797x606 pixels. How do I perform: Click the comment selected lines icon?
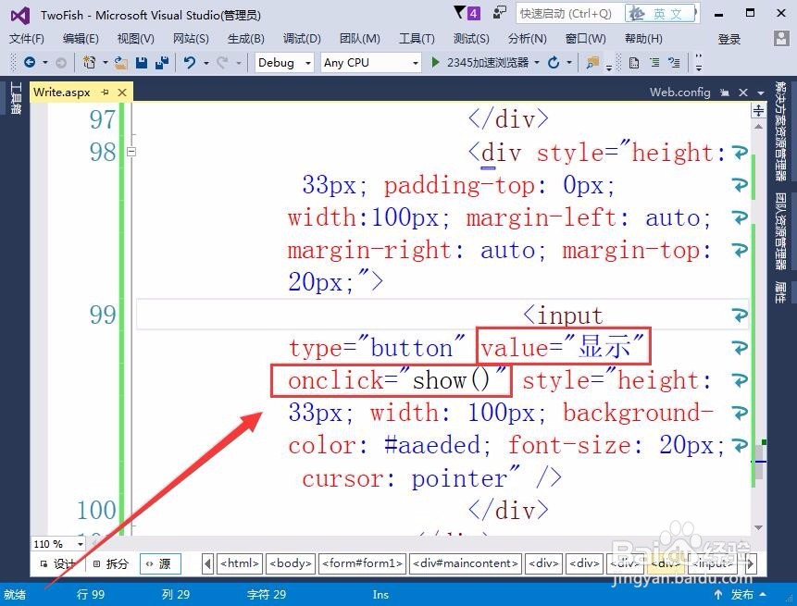(675, 63)
